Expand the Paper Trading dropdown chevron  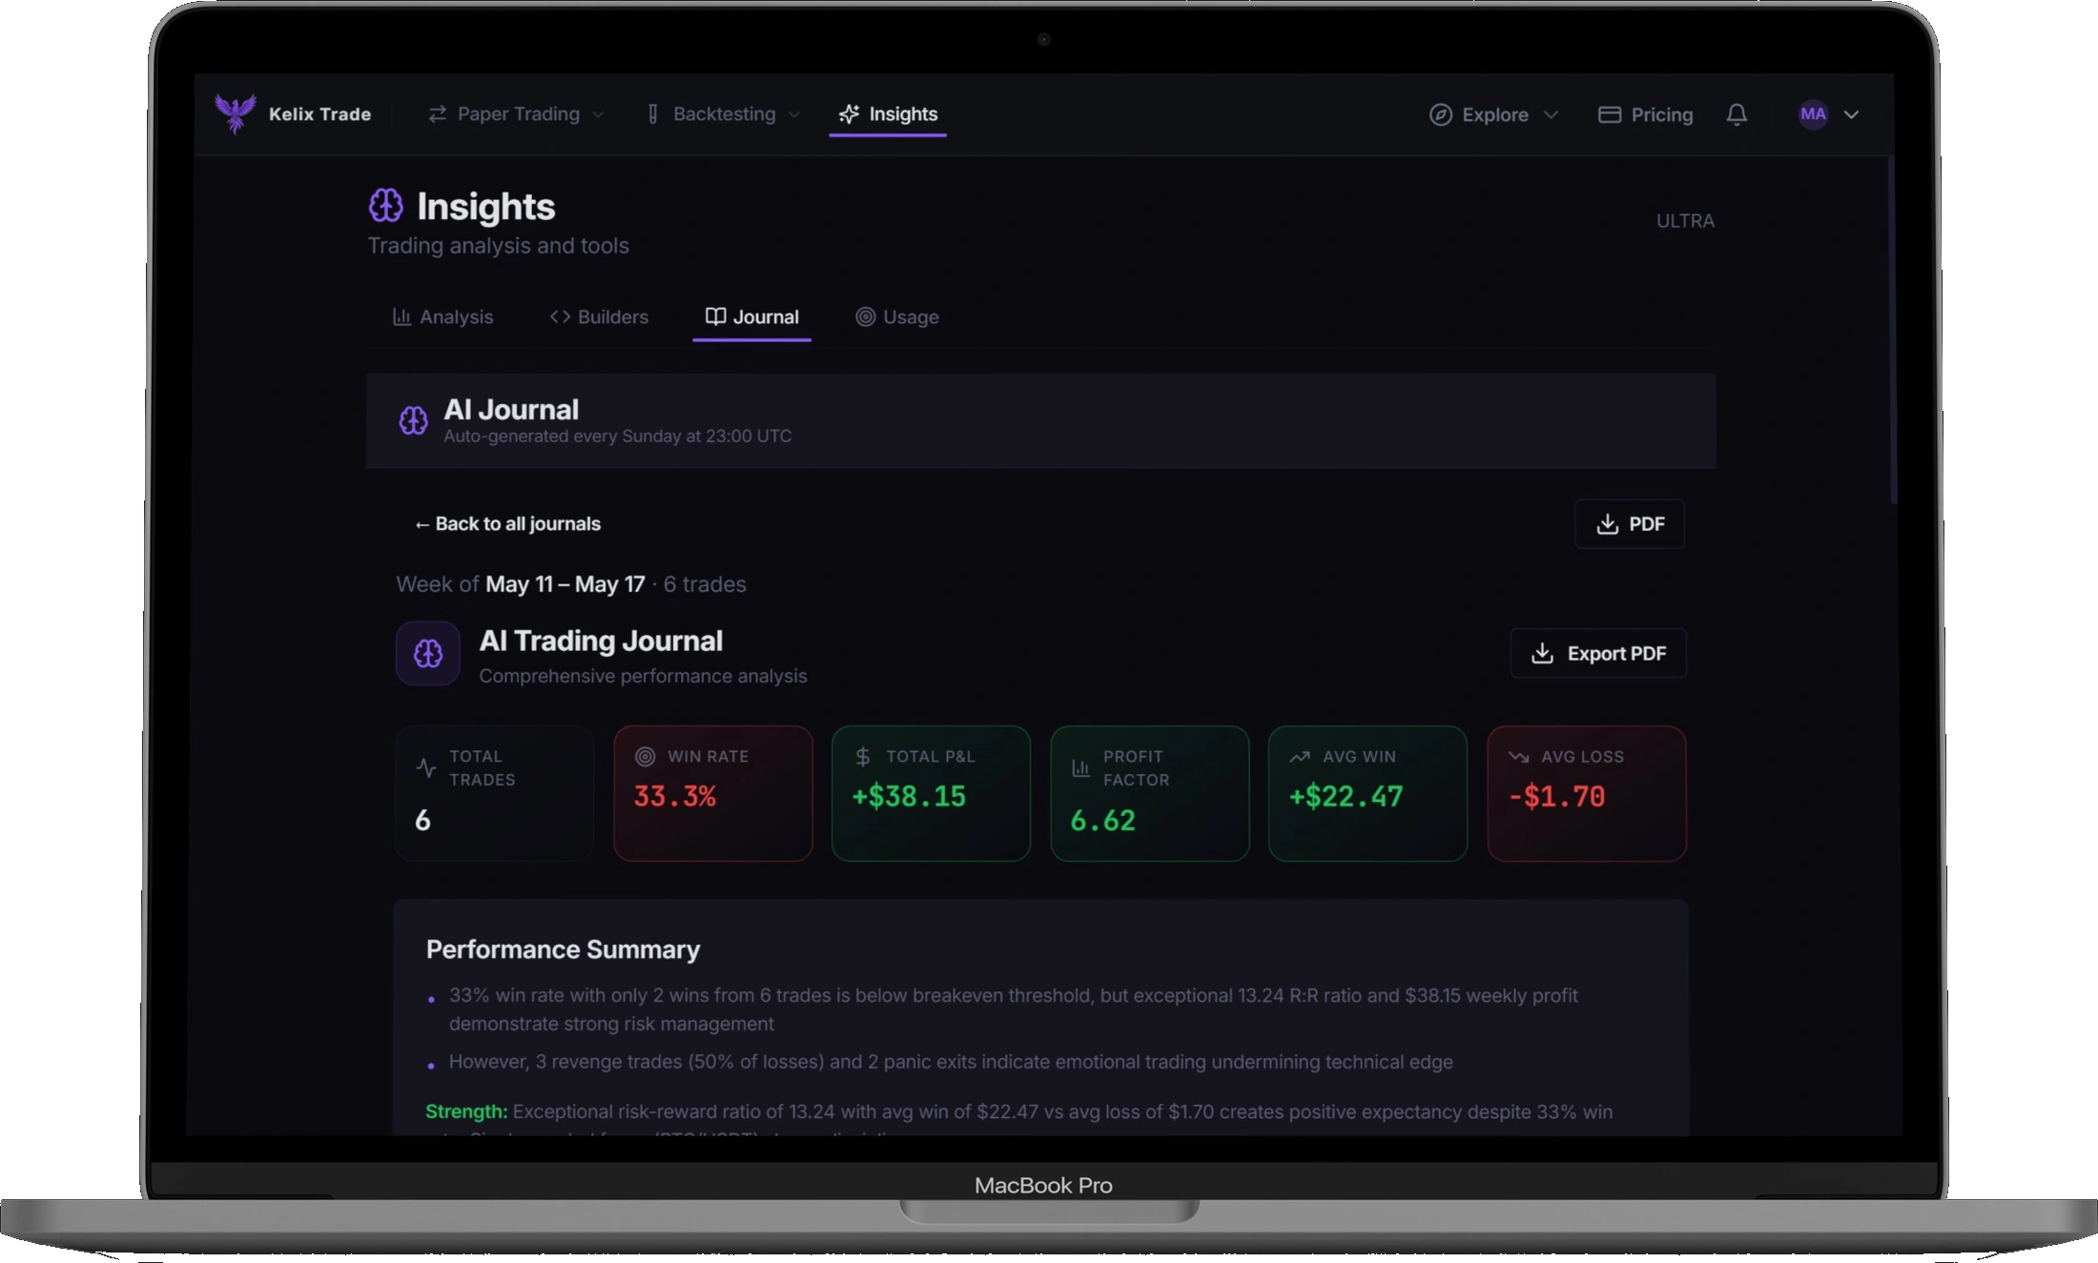598,114
